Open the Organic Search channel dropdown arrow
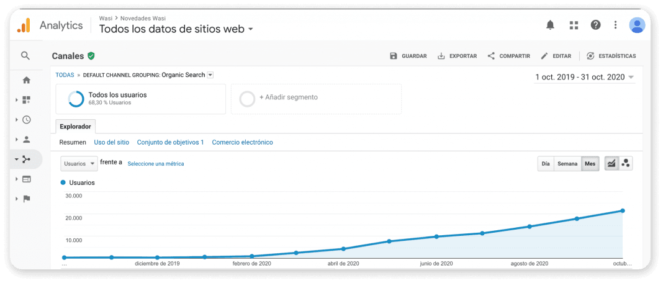 (x=210, y=75)
